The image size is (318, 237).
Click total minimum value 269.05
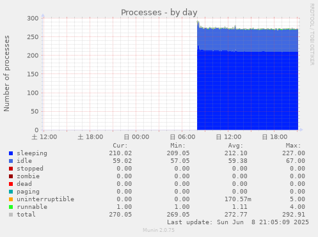[178, 215]
